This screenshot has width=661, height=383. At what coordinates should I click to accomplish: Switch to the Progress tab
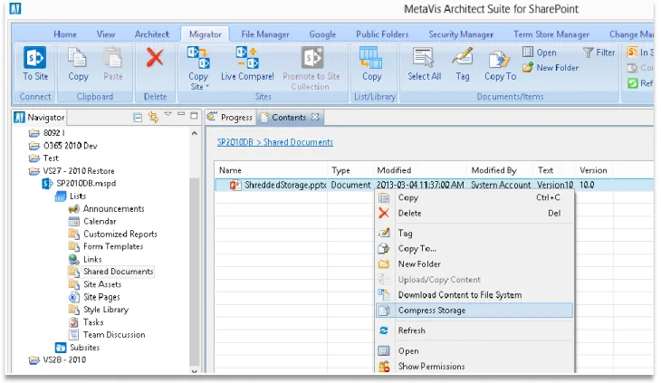click(231, 117)
